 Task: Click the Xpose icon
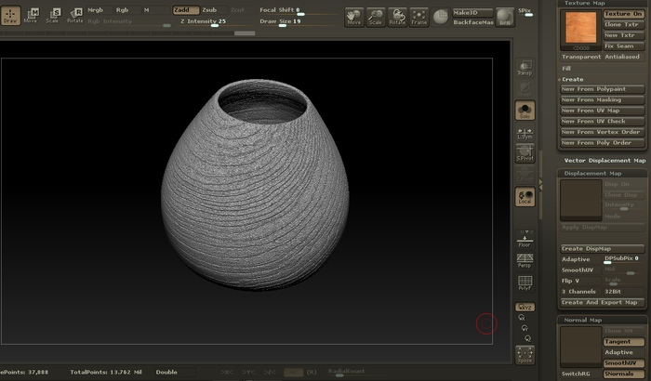coord(525,355)
